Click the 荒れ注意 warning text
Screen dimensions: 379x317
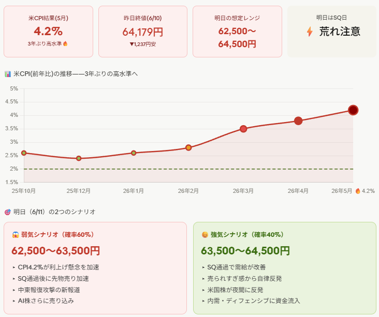[x=340, y=32]
